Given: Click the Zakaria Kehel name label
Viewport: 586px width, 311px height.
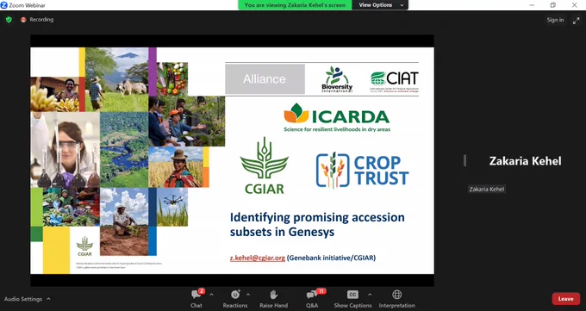Looking at the screenshot, I should click(x=487, y=190).
